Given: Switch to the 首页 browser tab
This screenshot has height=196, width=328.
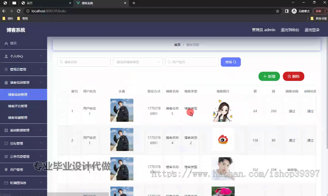Looking at the screenshot, I should pos(46,3).
